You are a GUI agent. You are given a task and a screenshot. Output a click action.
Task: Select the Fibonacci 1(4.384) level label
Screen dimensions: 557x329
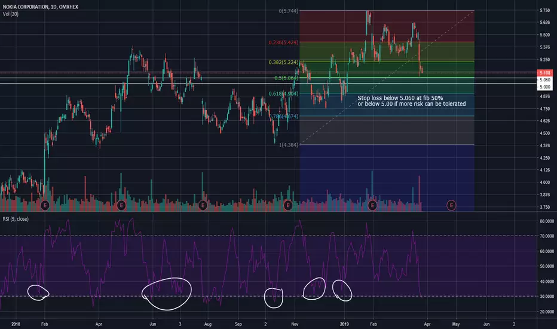click(289, 145)
